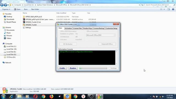Click the Uninstall Office button

[x=107, y=44]
